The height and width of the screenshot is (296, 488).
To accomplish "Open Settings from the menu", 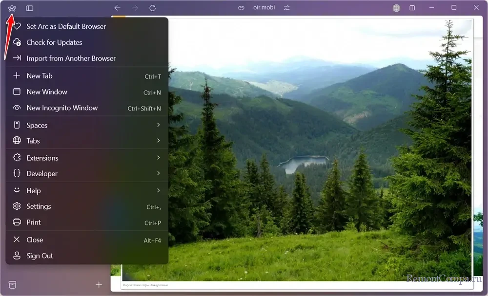I will pos(39,206).
